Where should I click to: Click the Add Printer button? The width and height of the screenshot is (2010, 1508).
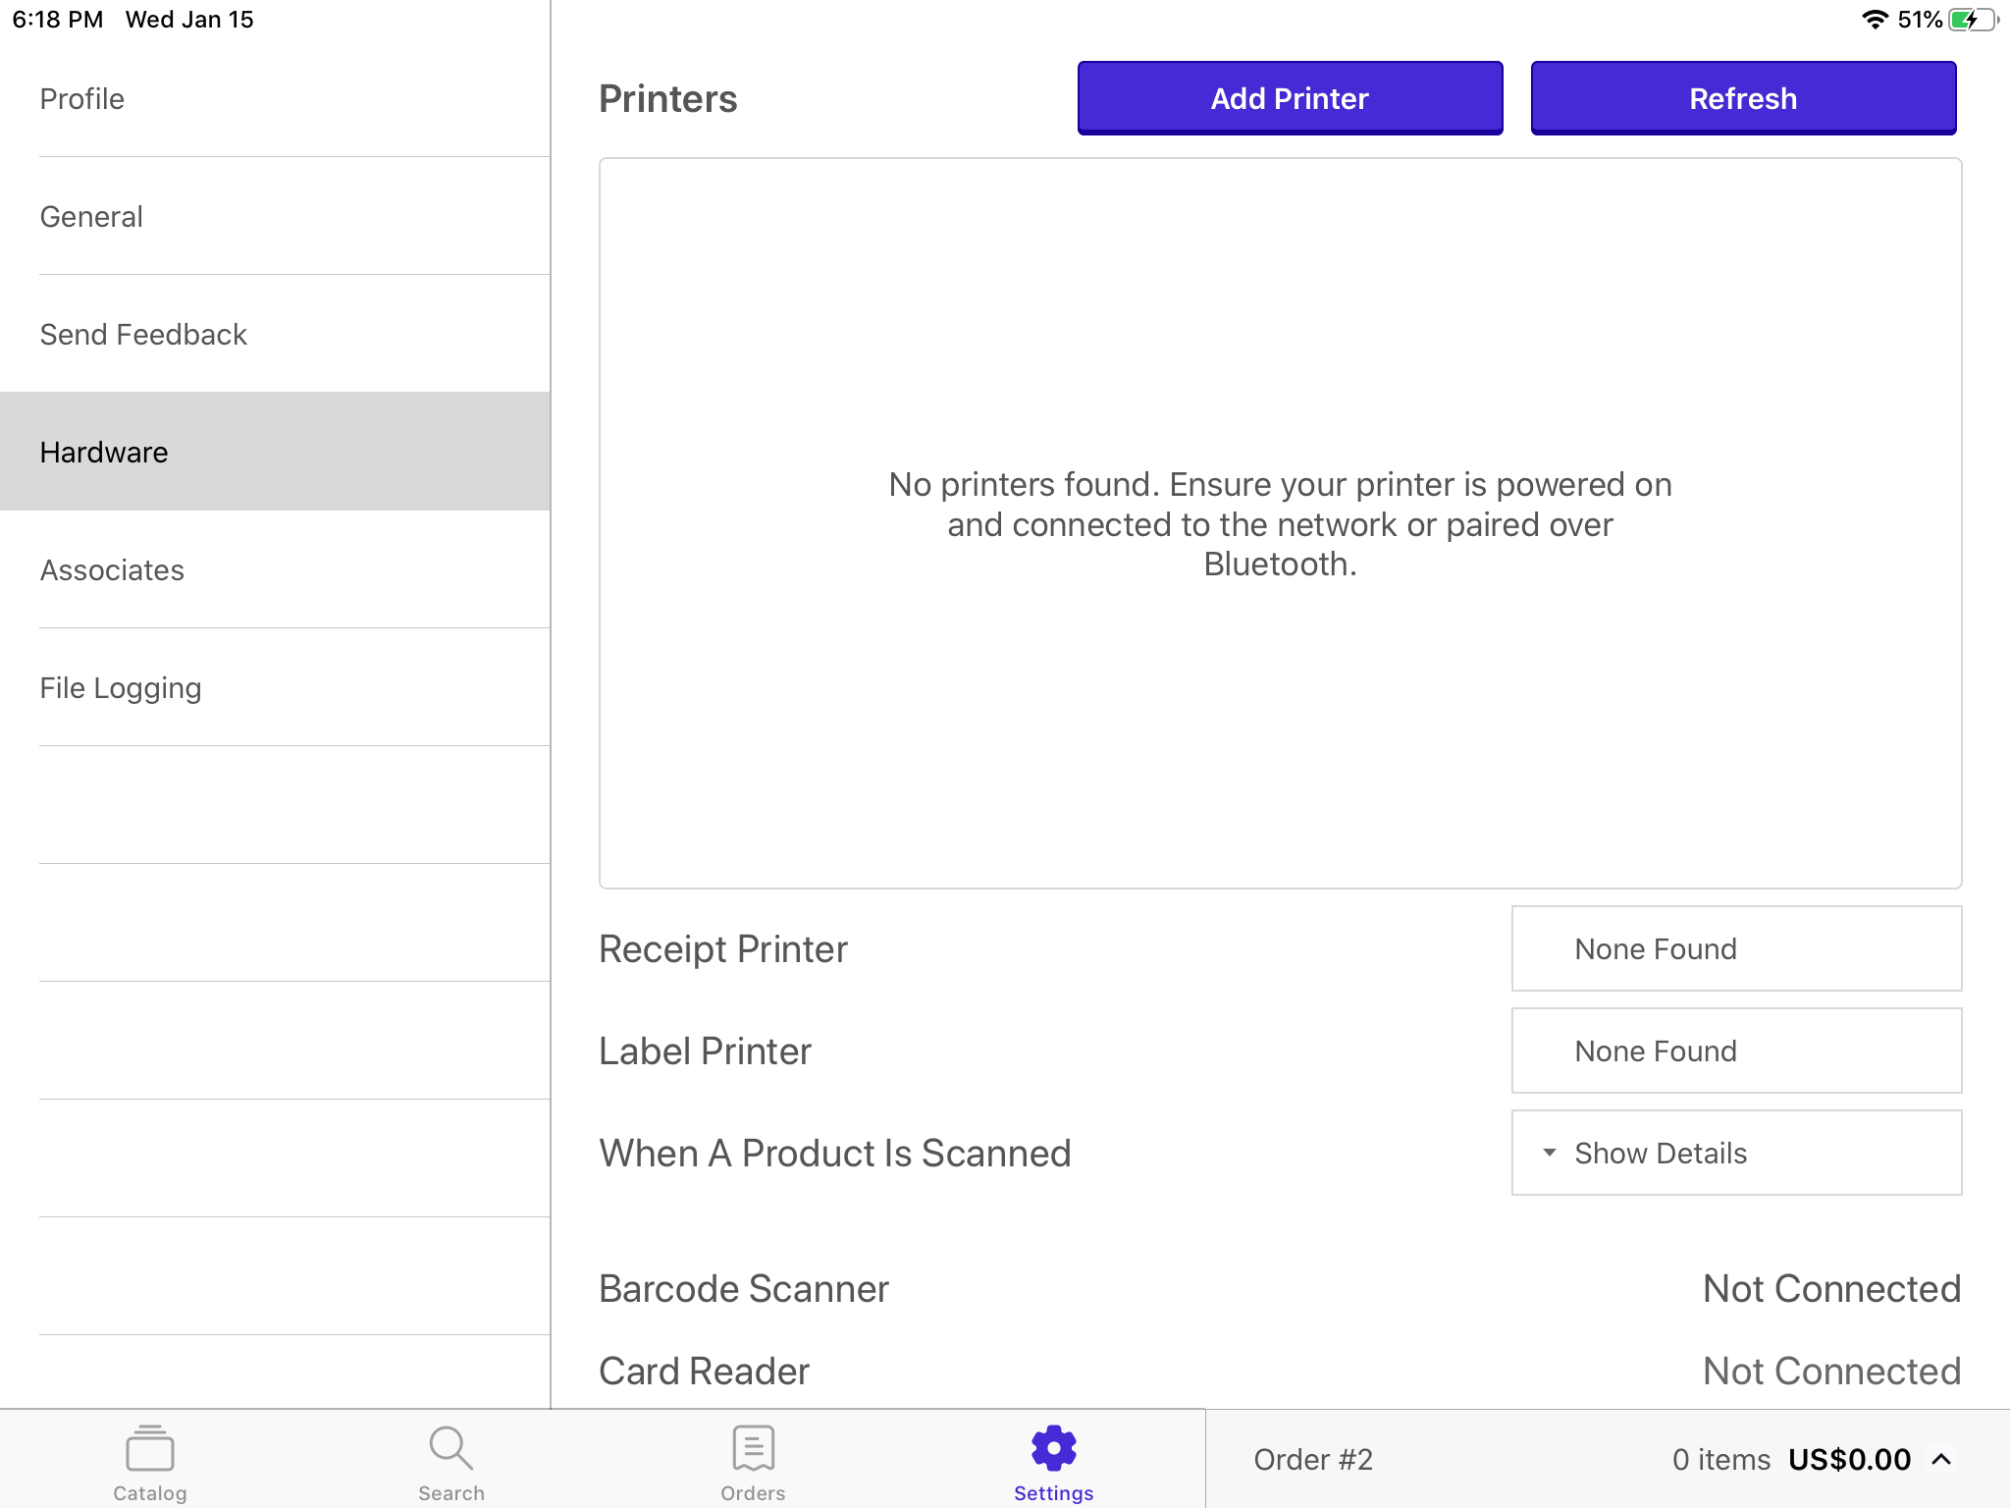[x=1290, y=98]
